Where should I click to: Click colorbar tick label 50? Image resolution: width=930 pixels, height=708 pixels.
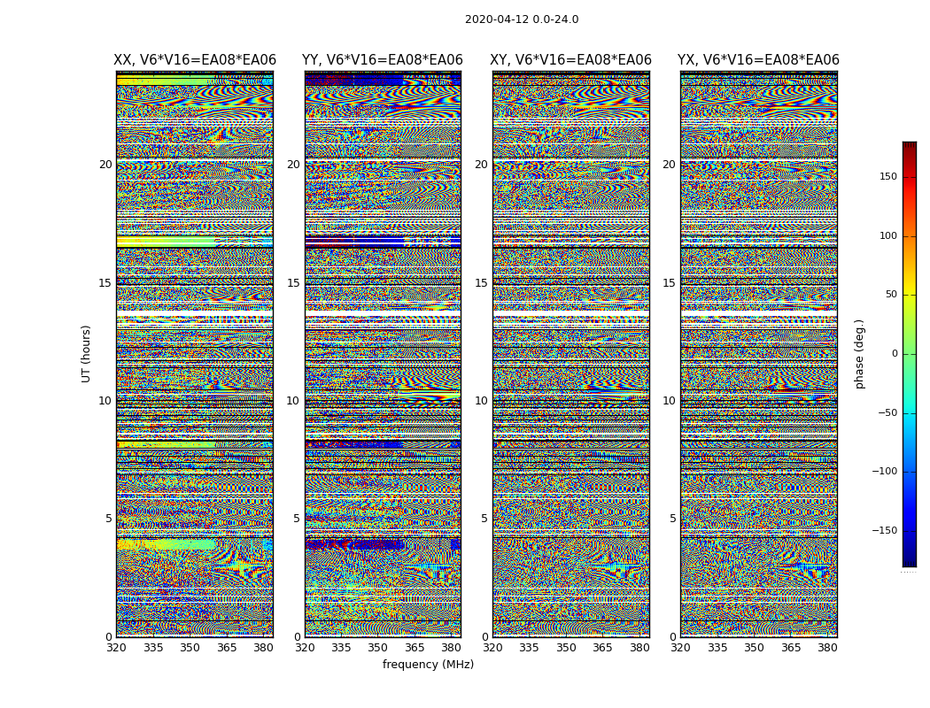[891, 295]
